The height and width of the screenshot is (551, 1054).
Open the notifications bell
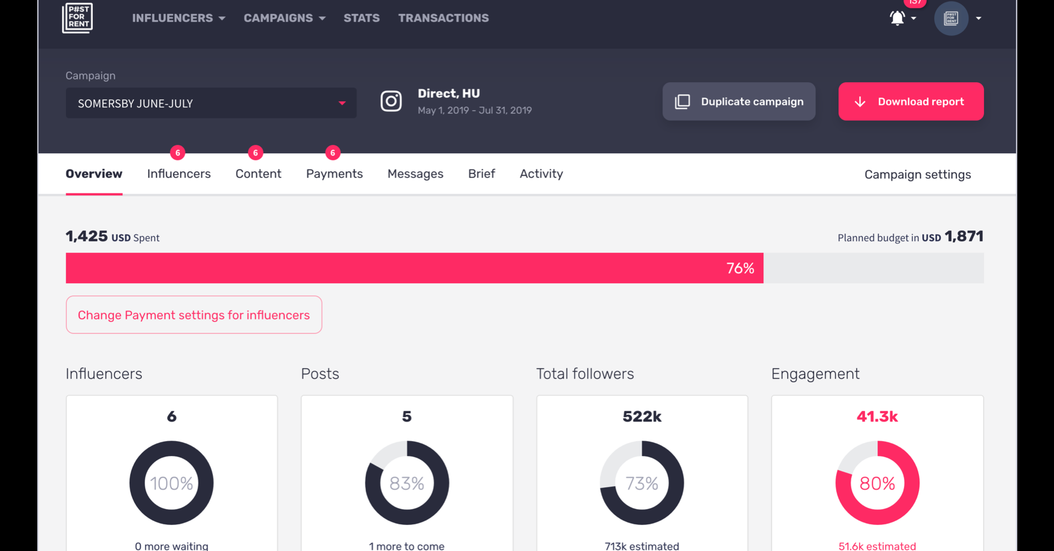897,18
